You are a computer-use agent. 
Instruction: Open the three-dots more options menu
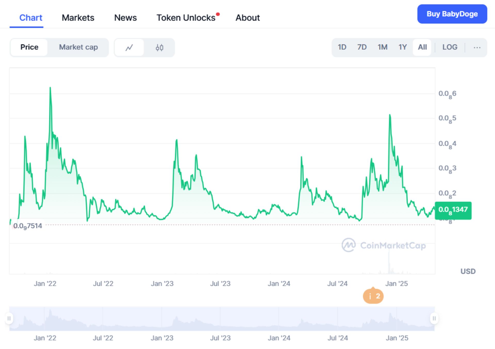tap(477, 48)
